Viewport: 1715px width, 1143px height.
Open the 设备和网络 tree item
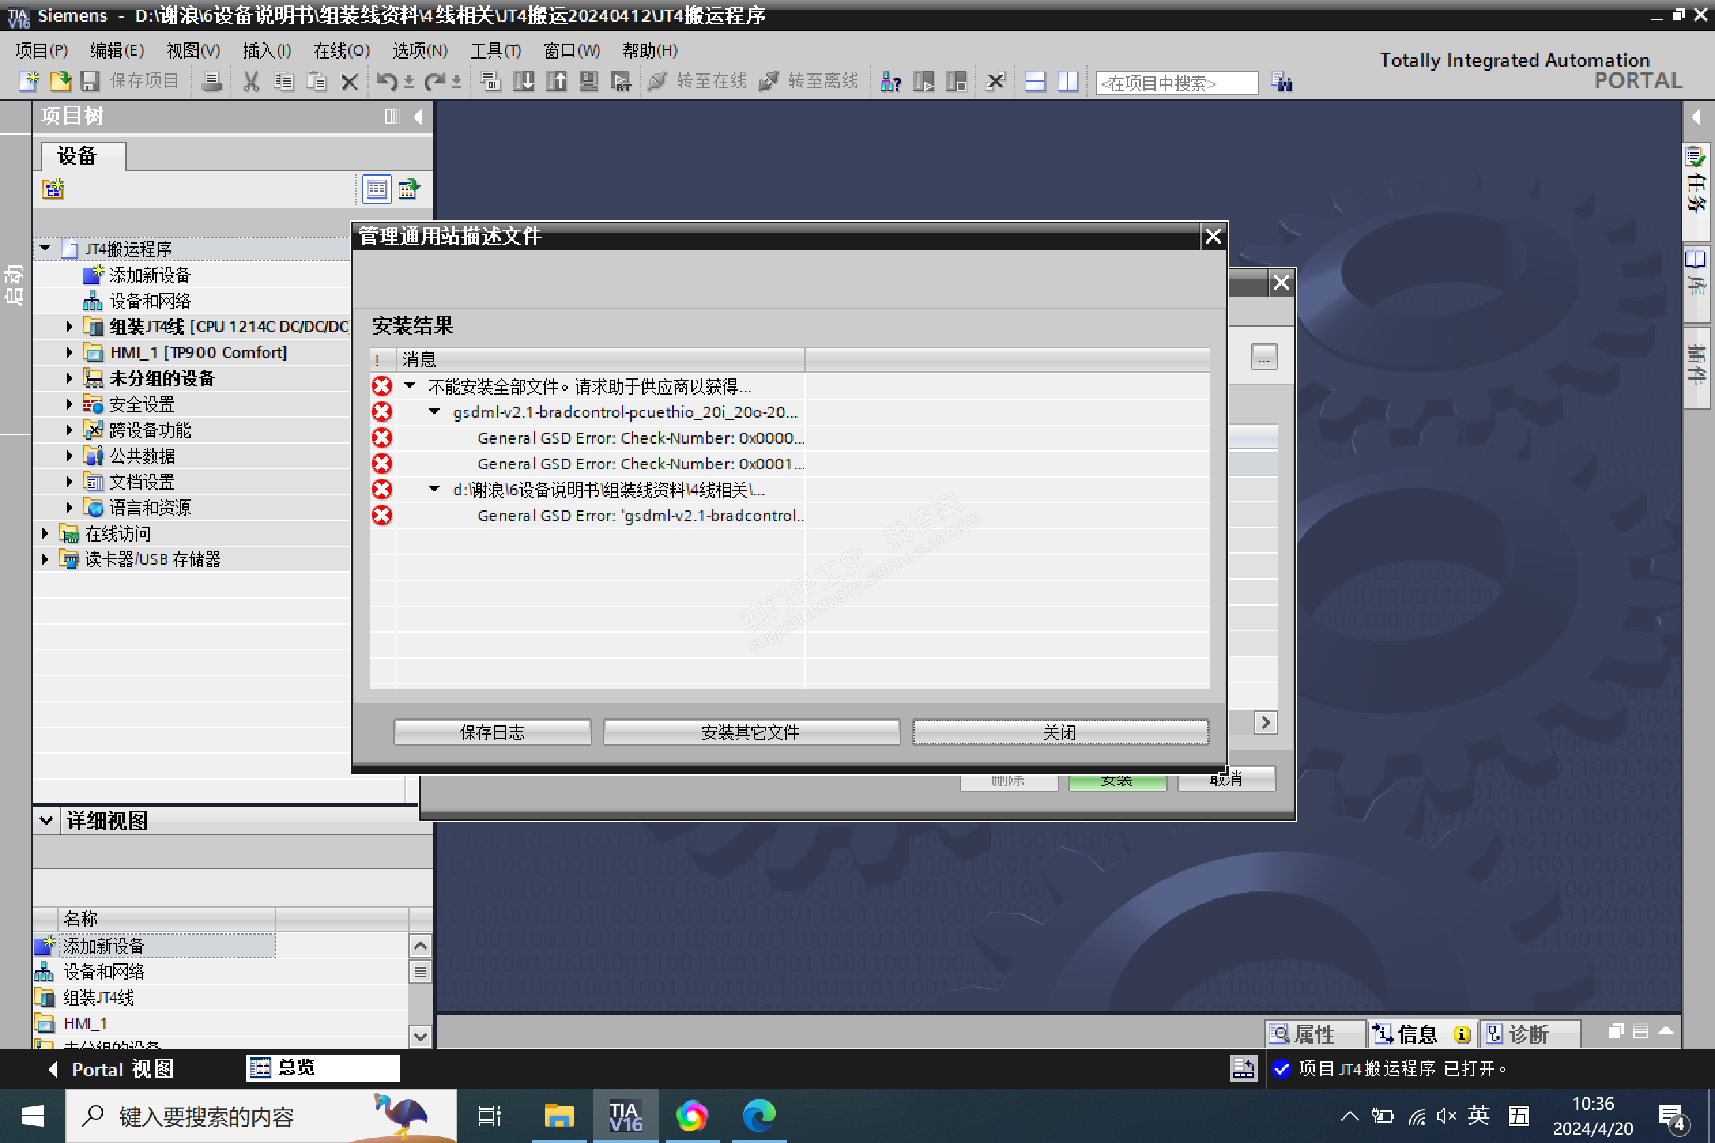coord(150,301)
